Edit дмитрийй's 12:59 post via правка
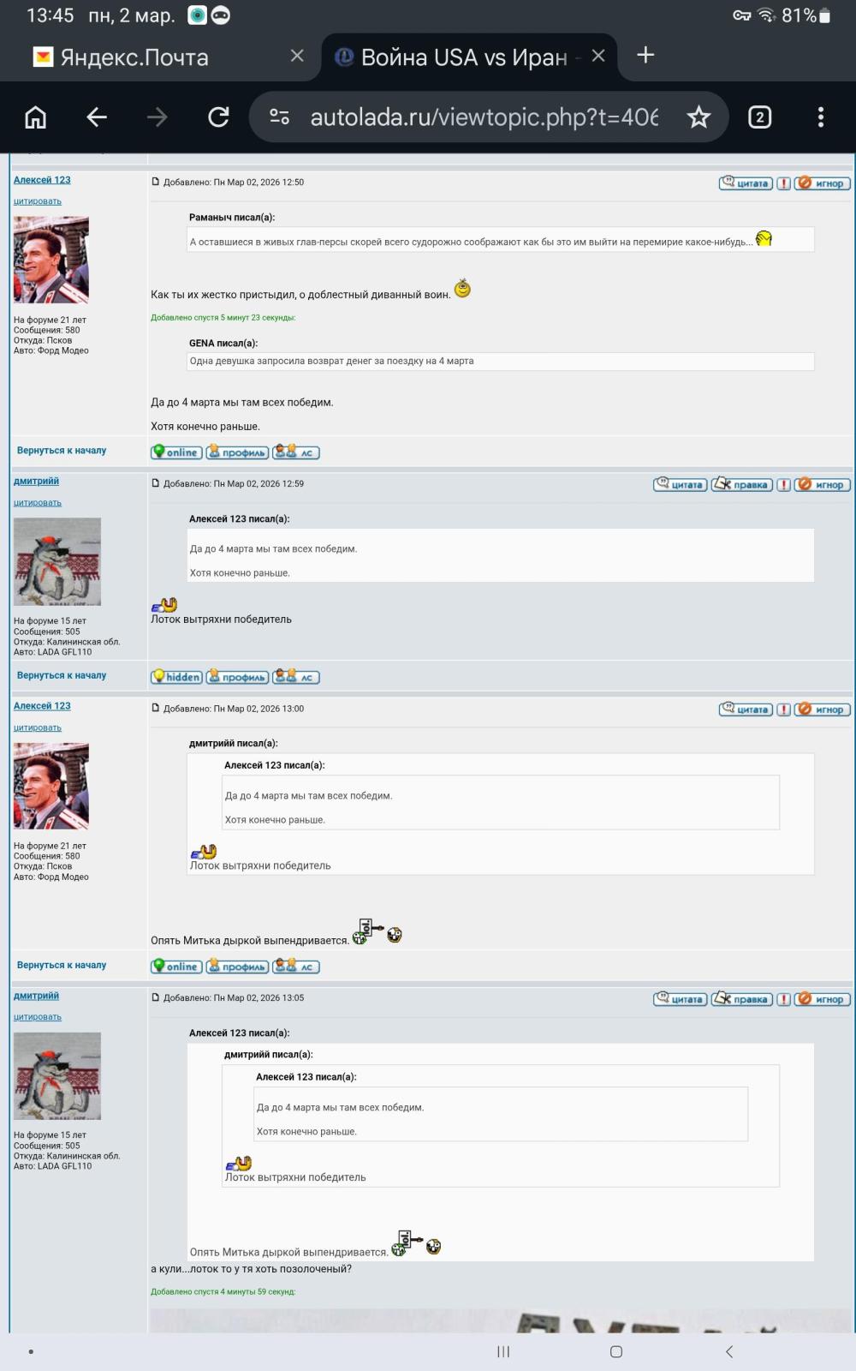856x1371 pixels. point(742,484)
